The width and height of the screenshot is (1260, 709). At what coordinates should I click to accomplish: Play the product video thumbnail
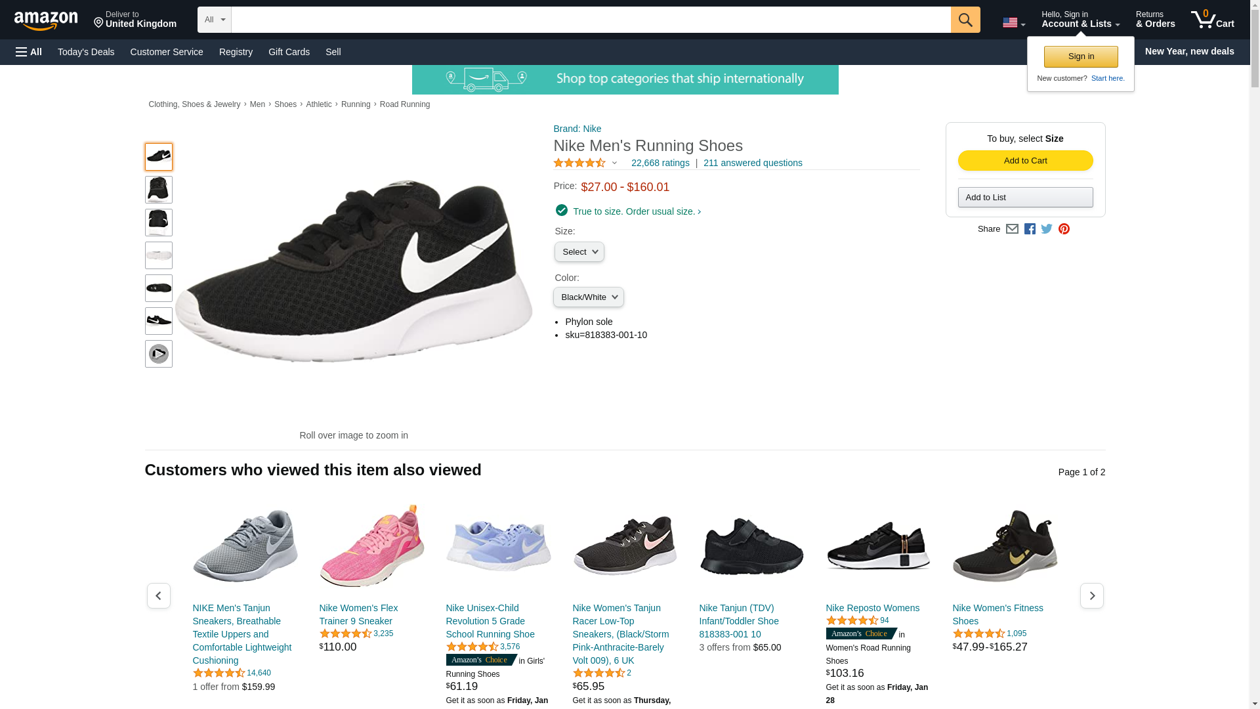tap(158, 354)
